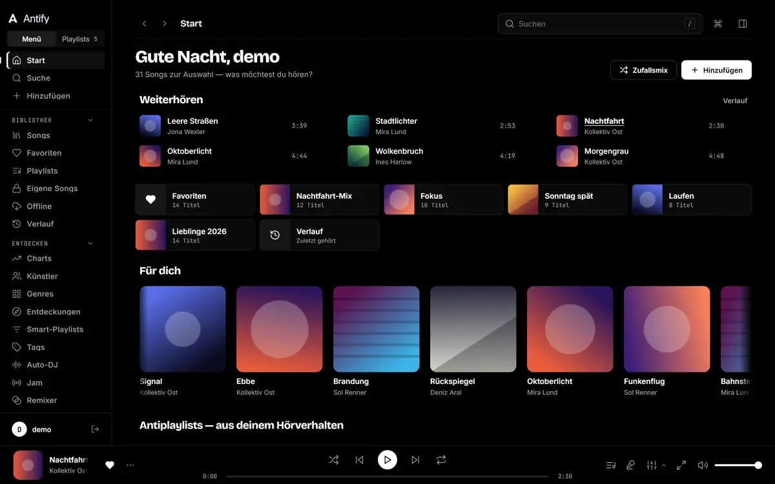Play Wolkenbruch by Ines Harlow

tap(433, 156)
